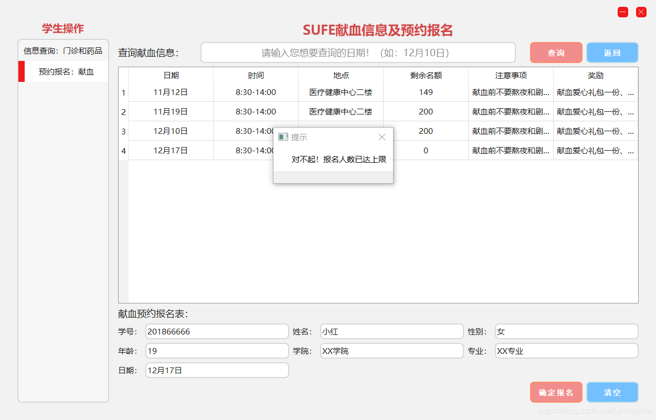Image resolution: width=656 pixels, height=420 pixels.
Task: Click the 地点 column header
Action: click(x=341, y=75)
